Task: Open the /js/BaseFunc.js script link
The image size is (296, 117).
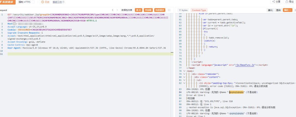Action: click(x=244, y=65)
